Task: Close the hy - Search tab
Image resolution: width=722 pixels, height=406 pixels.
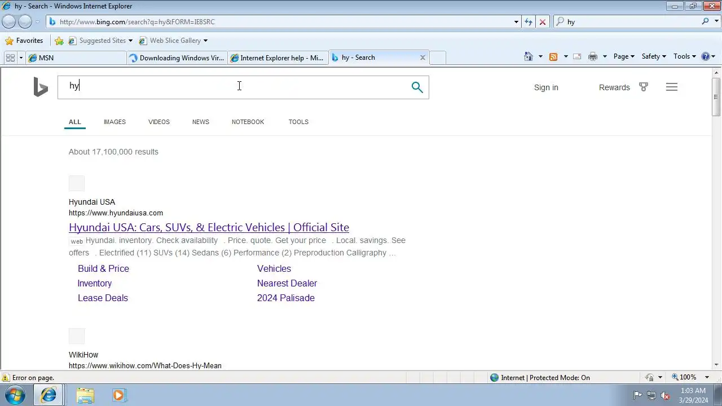Action: point(422,58)
